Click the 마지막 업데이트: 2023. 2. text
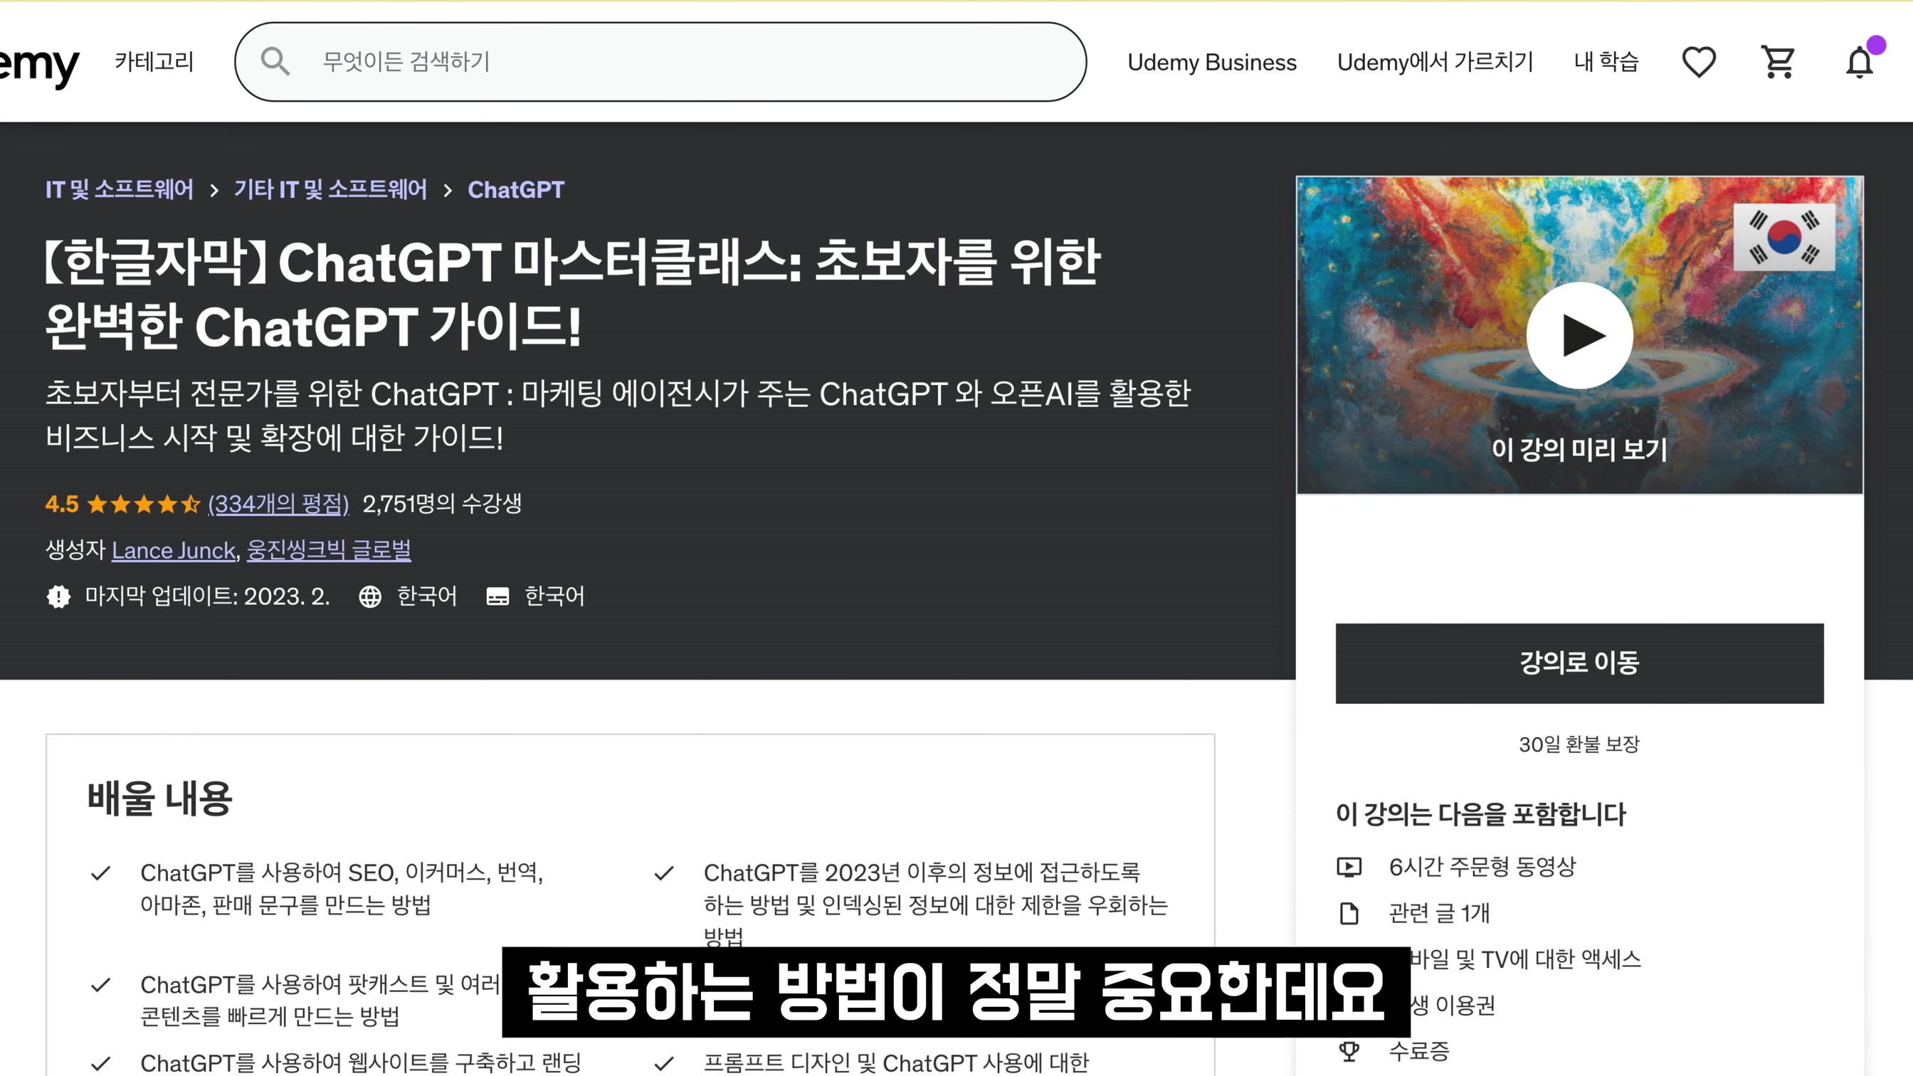Screen dimensions: 1913x1076 pos(207,596)
